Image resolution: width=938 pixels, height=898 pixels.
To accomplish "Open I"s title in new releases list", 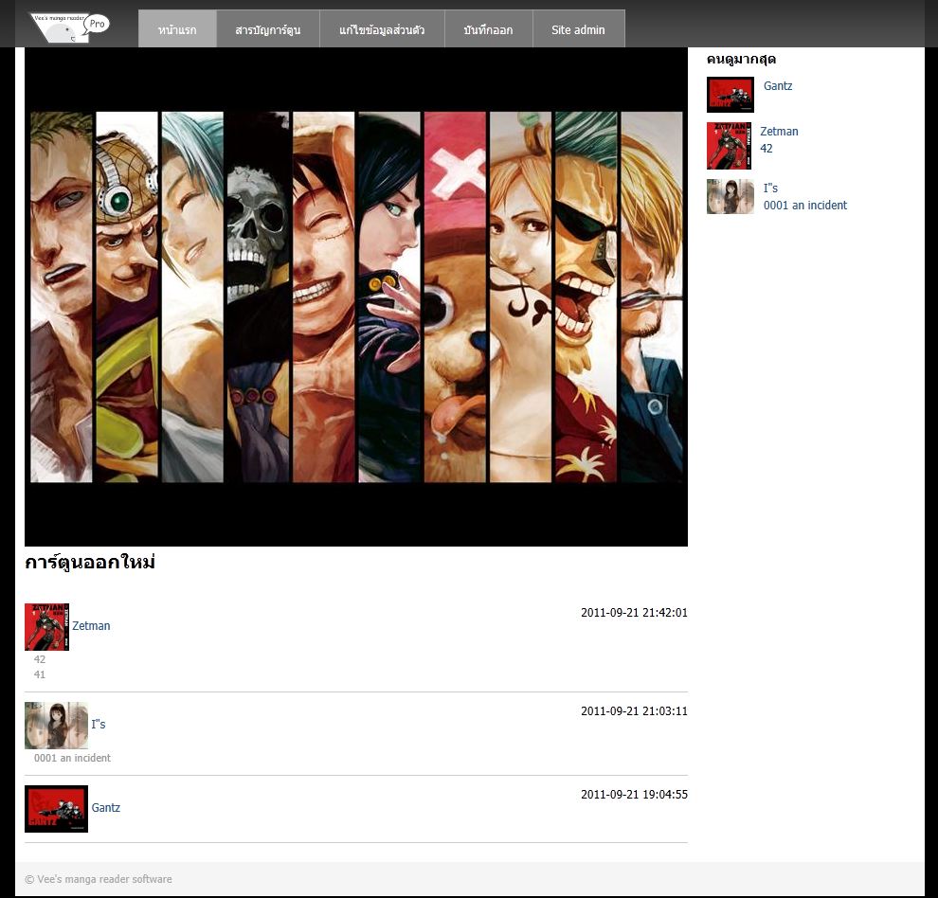I will 99,724.
